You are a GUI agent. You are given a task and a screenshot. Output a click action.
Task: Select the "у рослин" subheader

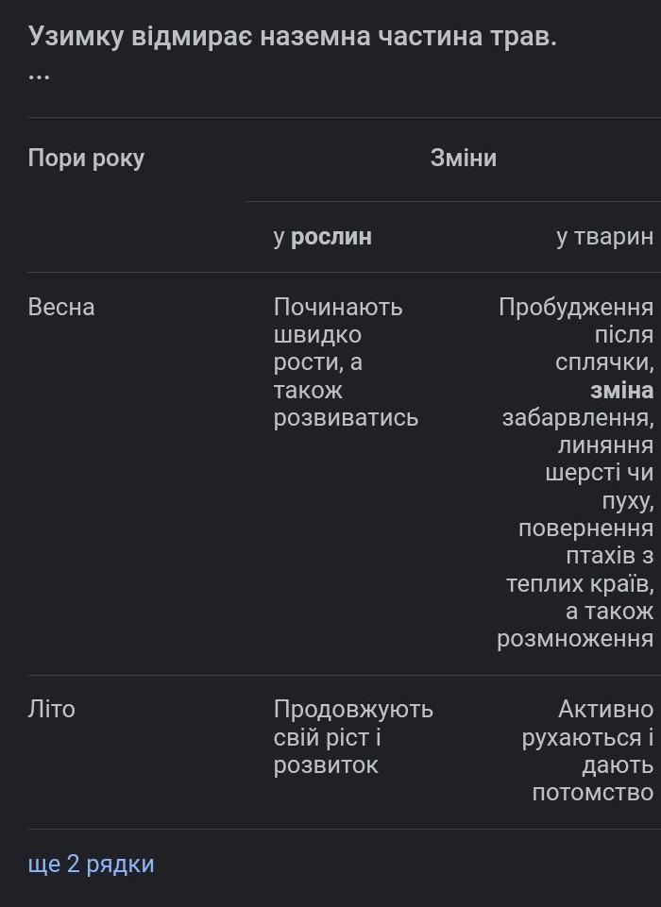[322, 237]
